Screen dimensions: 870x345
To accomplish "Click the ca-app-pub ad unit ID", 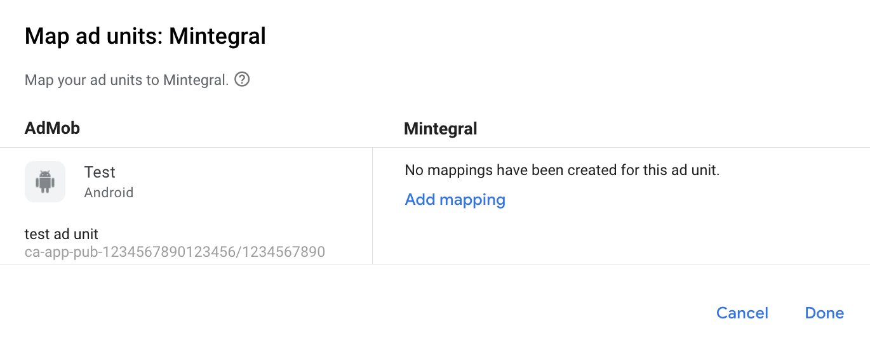I will click(175, 252).
